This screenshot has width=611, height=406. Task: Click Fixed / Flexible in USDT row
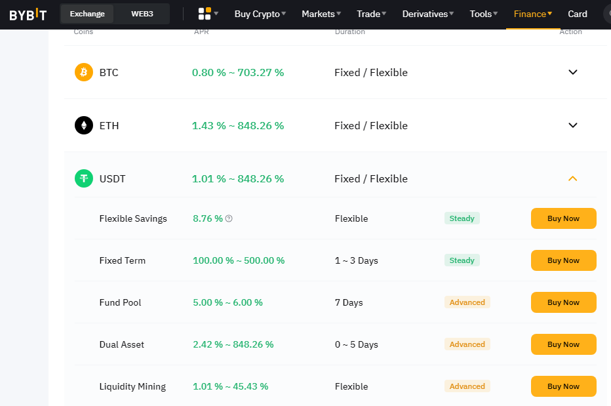371,179
